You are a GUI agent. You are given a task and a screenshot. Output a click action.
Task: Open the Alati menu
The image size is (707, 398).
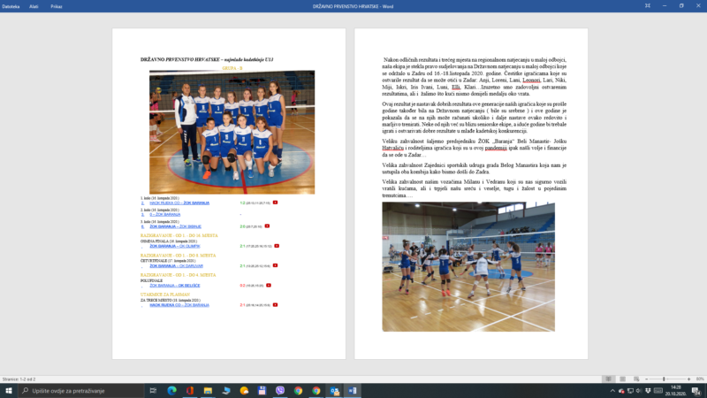click(34, 5)
